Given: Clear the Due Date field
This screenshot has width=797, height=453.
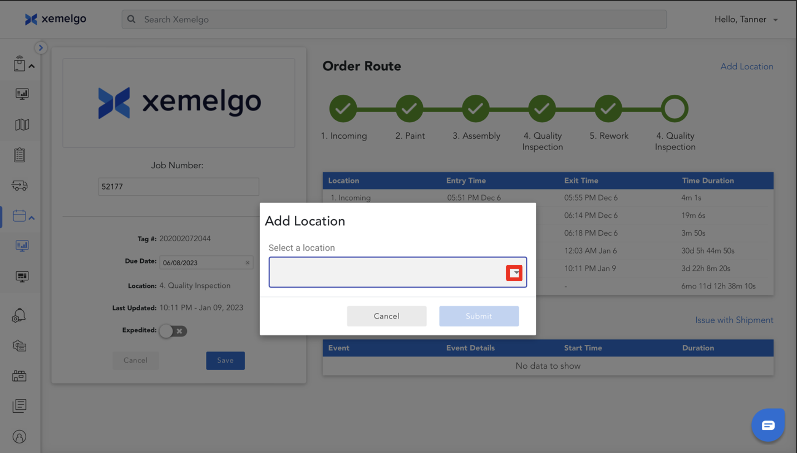Looking at the screenshot, I should [248, 263].
